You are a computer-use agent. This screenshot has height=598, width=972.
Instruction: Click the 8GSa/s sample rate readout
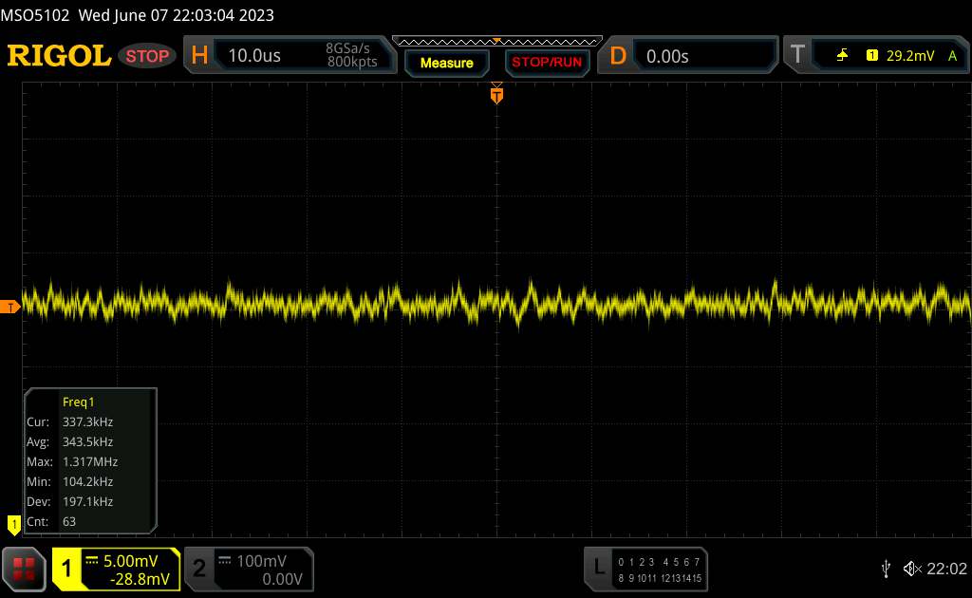pos(347,48)
